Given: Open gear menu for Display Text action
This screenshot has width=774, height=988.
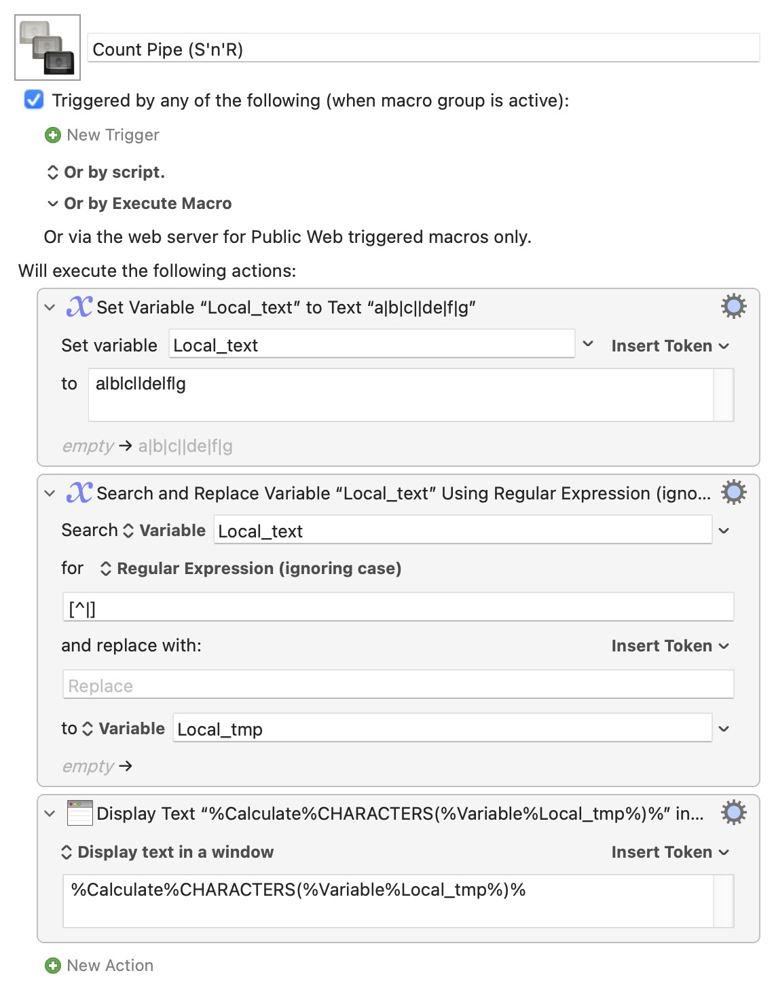Looking at the screenshot, I should click(734, 813).
